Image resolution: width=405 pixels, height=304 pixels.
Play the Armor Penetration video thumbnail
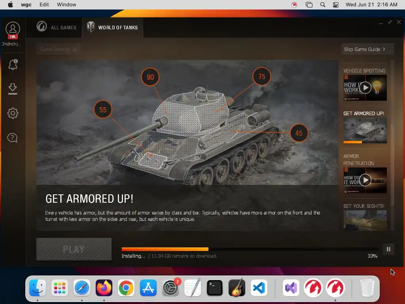(x=365, y=180)
